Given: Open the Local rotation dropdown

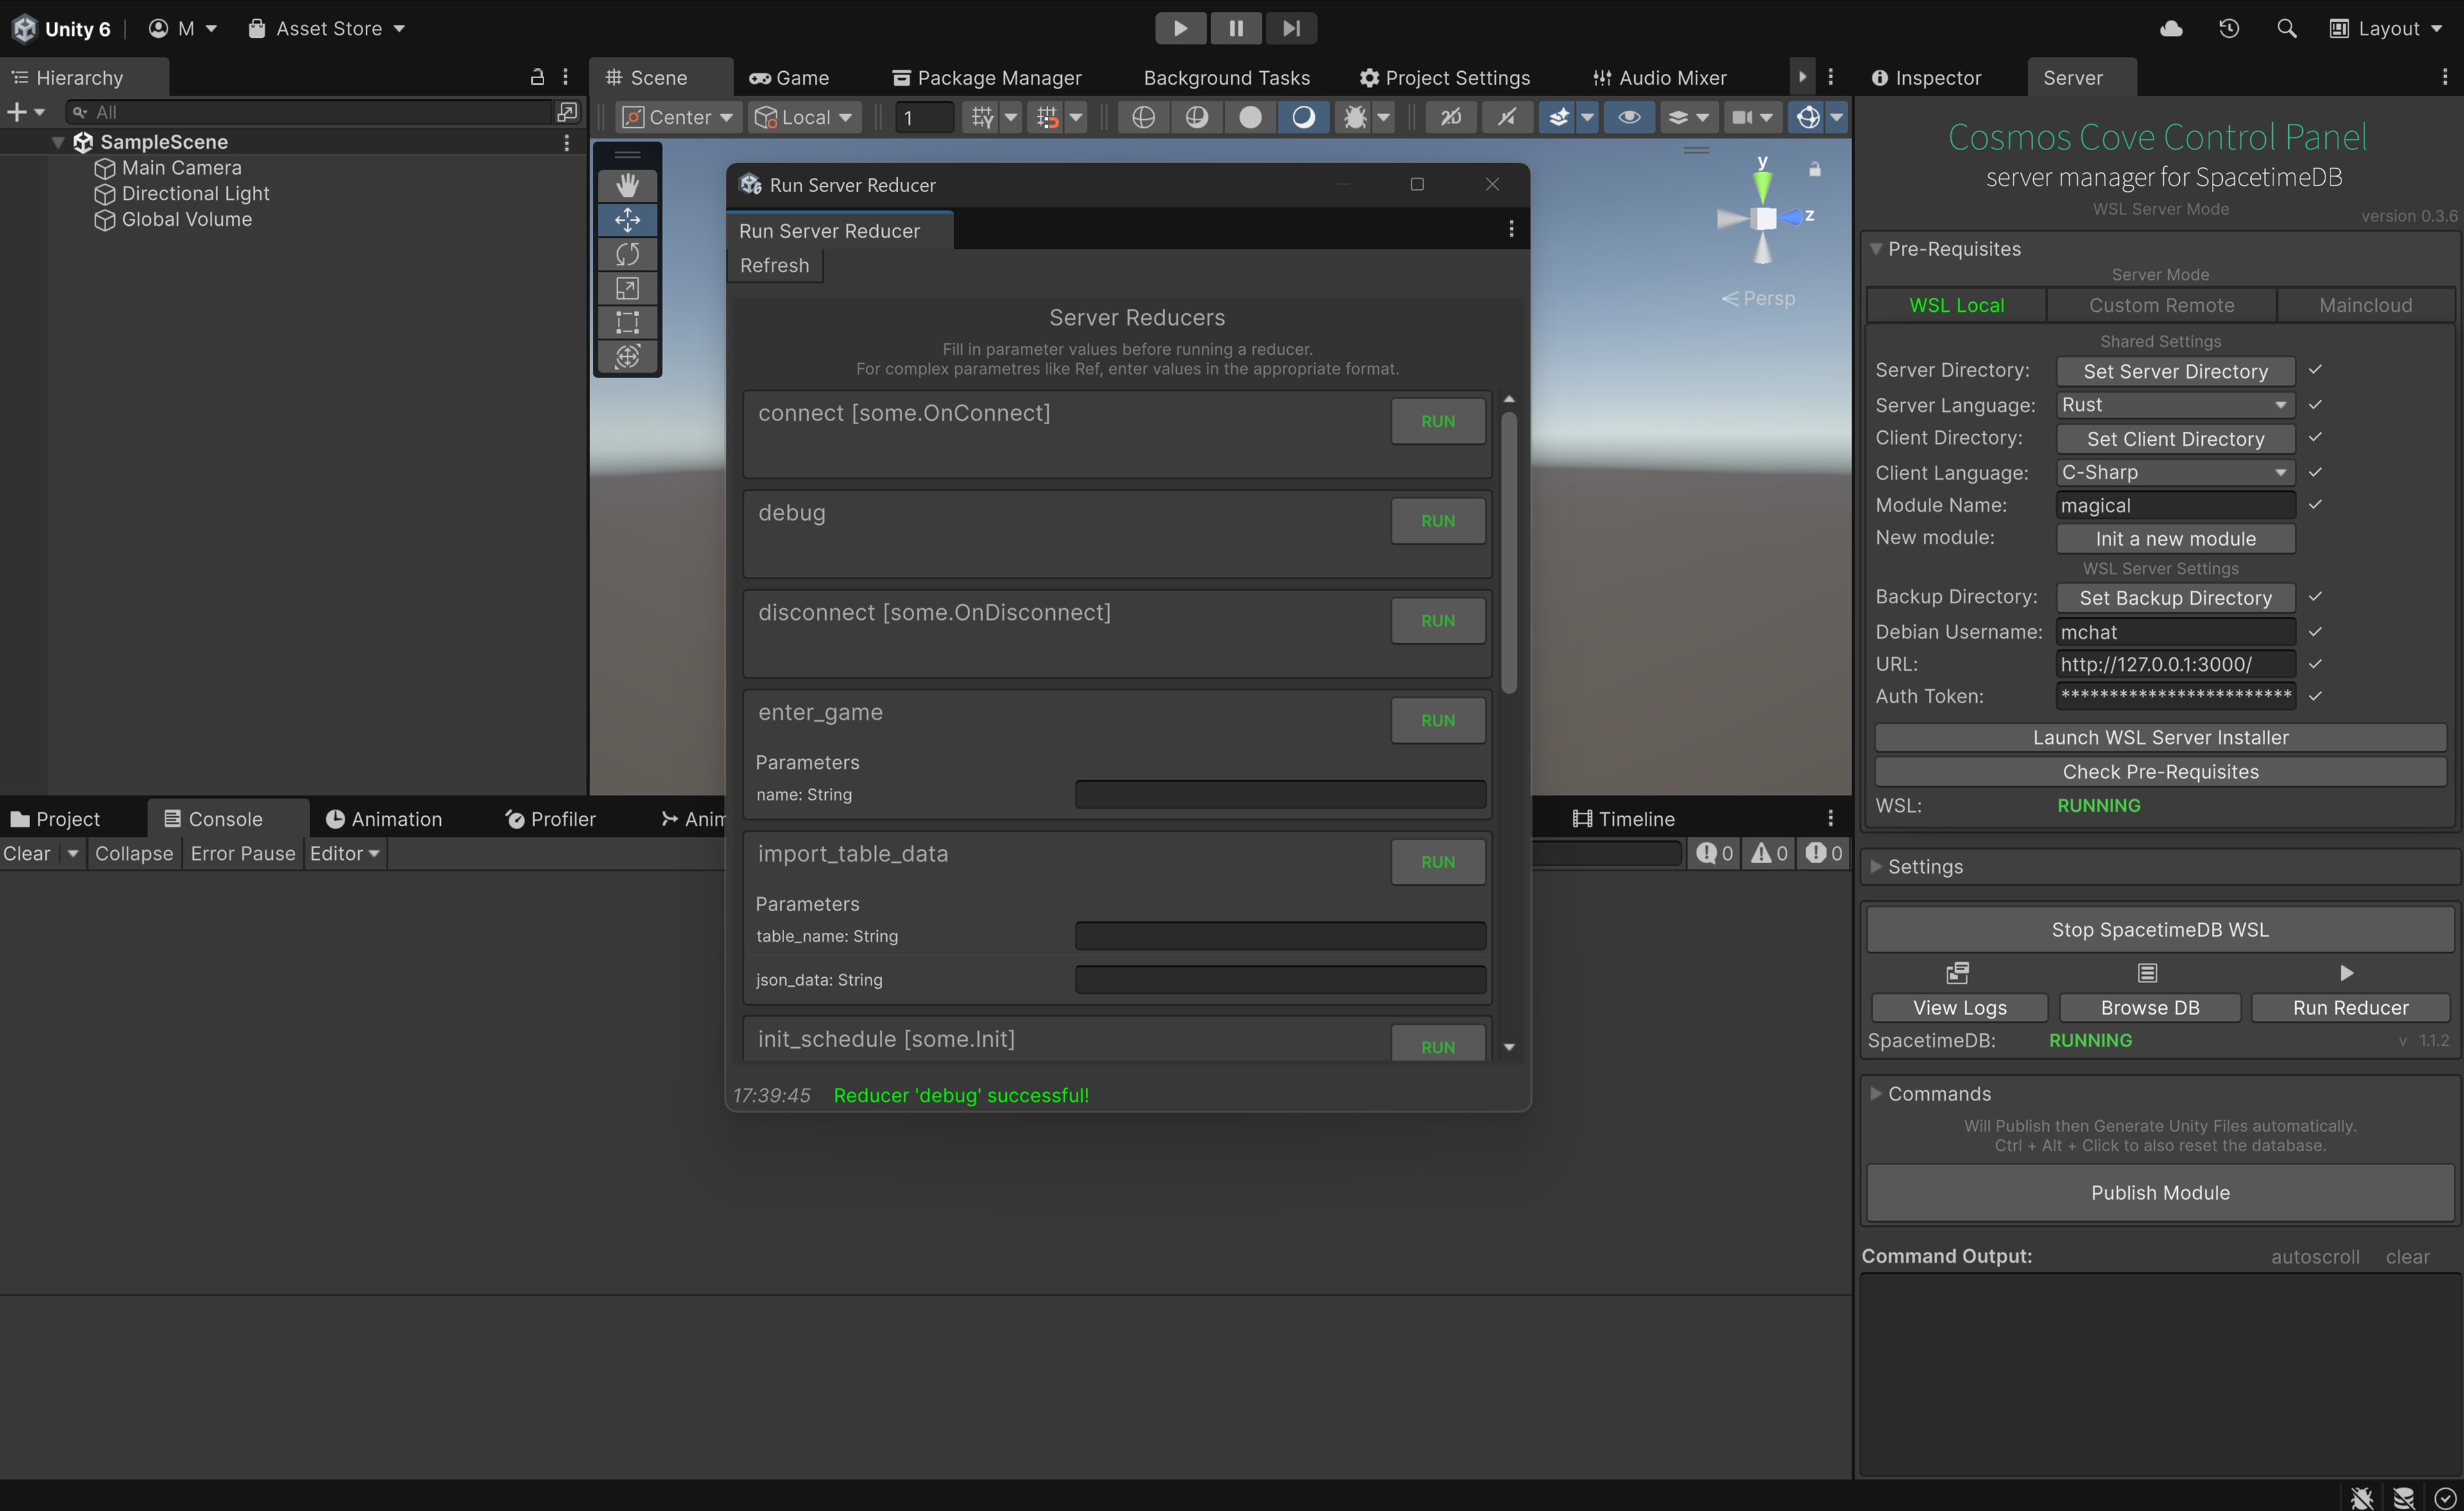Looking at the screenshot, I should [805, 117].
